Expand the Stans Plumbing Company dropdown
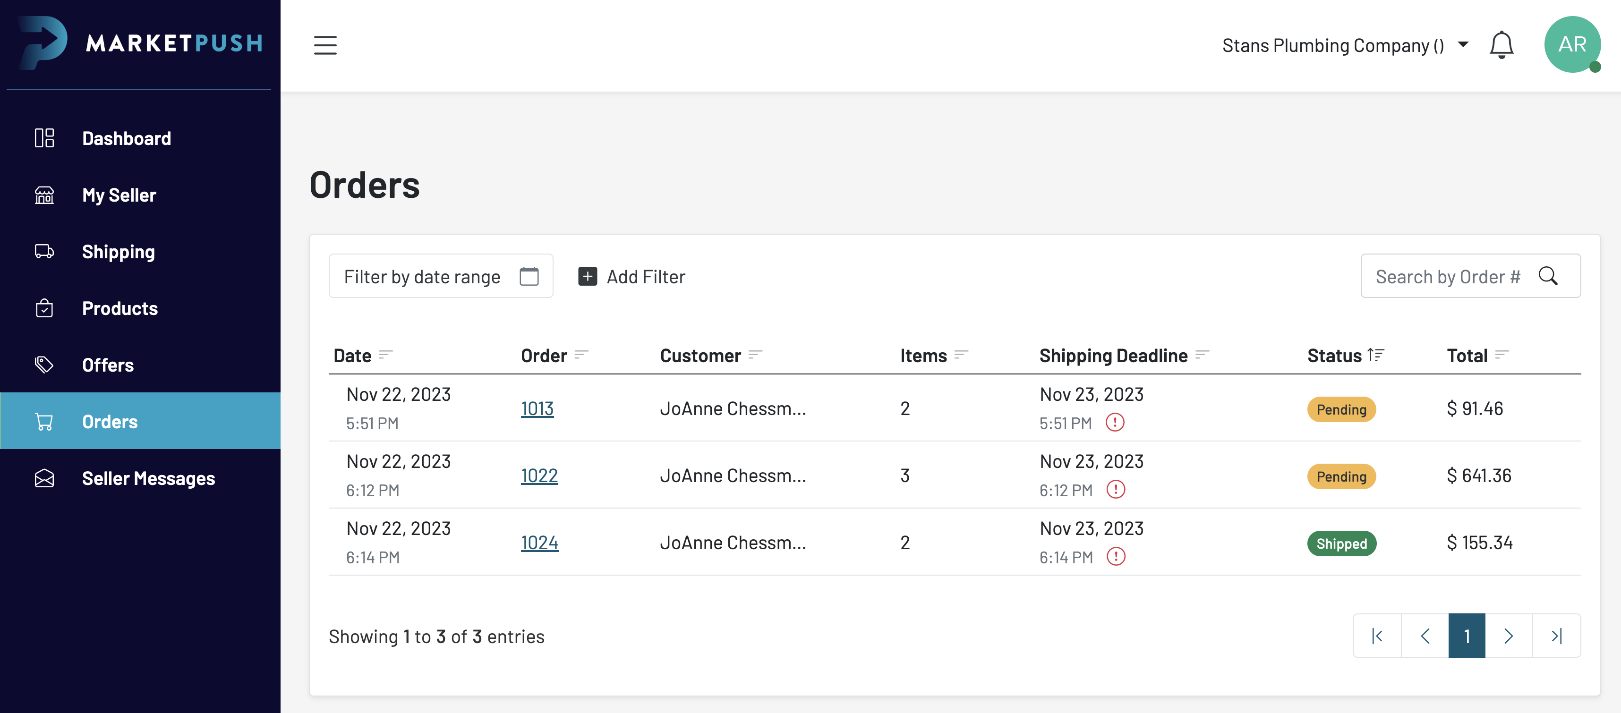1621x713 pixels. tap(1462, 45)
